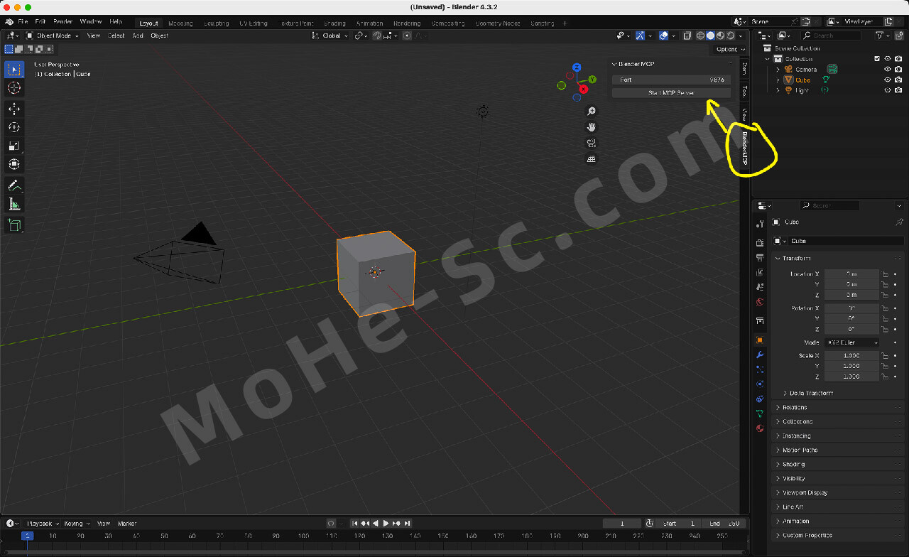Click the outliner Search field

point(831,36)
